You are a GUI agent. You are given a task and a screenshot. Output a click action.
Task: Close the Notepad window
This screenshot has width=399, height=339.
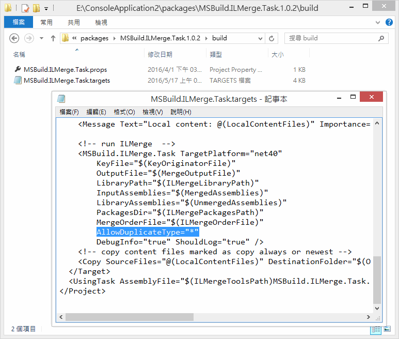(x=372, y=97)
